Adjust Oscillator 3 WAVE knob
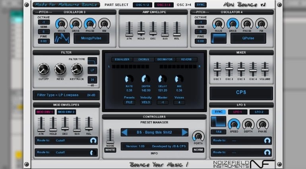Screen dimensions: 306x169 (x=62, y=23)
